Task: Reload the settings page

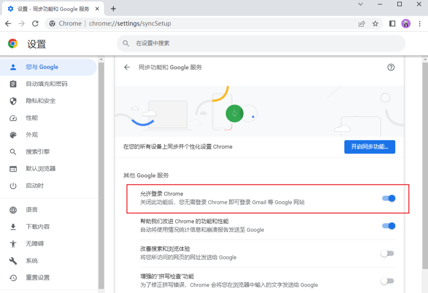Action: point(35,24)
